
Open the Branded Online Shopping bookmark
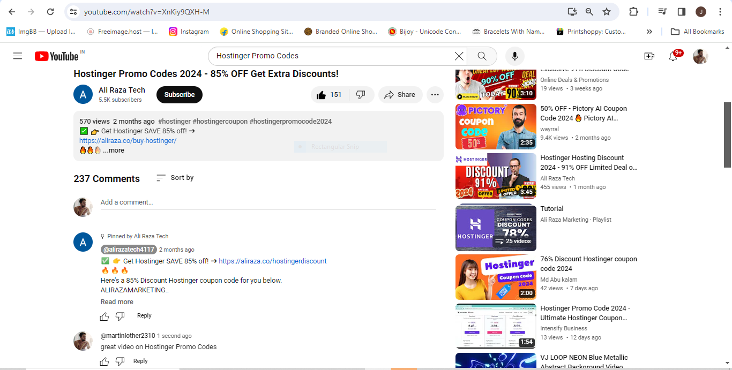click(x=340, y=32)
